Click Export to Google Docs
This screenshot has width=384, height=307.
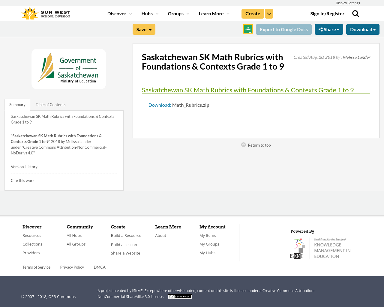[x=283, y=29]
